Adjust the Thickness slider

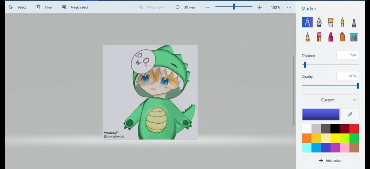click(330, 65)
